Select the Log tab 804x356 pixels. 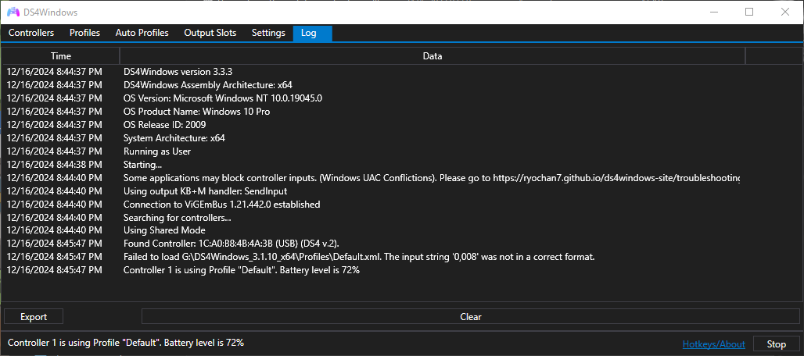point(309,33)
